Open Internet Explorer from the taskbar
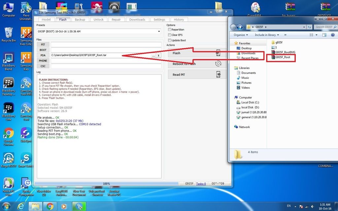Image resolution: width=338 pixels, height=211 pixels. (x=21, y=206)
